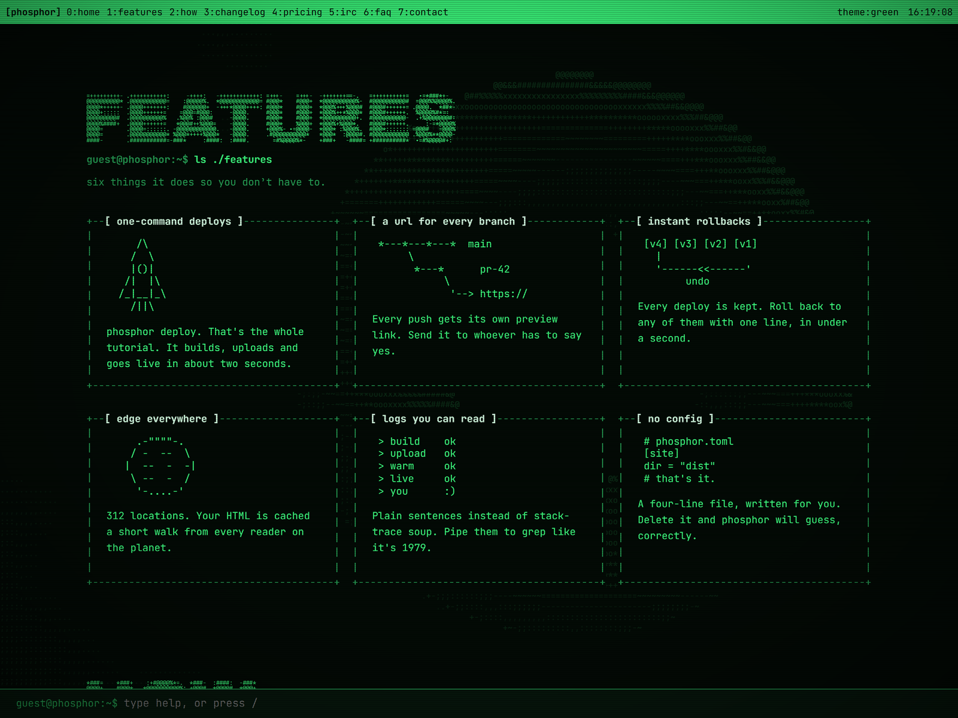Select the [v3] version tag
Image resolution: width=958 pixels, height=718 pixels.
(686, 244)
